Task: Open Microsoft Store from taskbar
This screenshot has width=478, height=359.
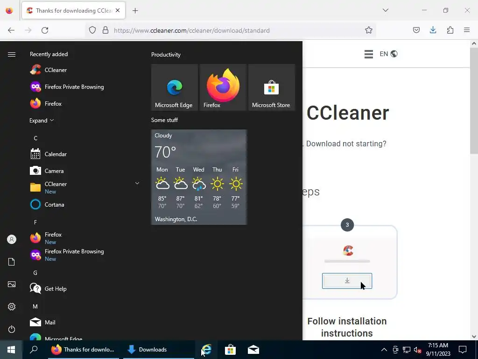Action: pyautogui.click(x=230, y=350)
